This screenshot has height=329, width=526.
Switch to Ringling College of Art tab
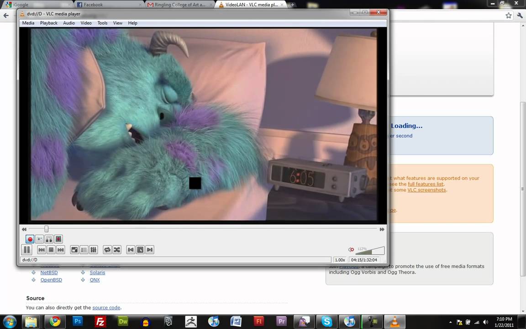tap(179, 5)
